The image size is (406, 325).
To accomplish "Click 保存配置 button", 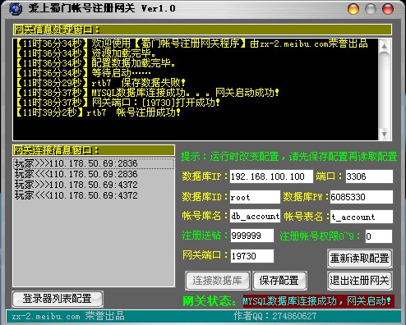I will (x=279, y=281).
